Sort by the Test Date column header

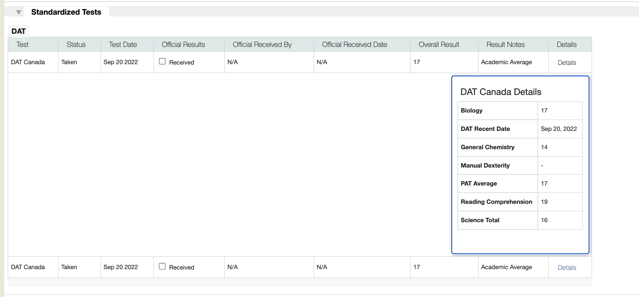pyautogui.click(x=123, y=44)
